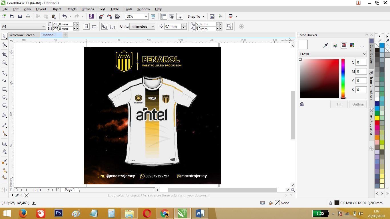Toggle landscape page orientation
The width and height of the screenshot is (390, 219).
point(94,26)
